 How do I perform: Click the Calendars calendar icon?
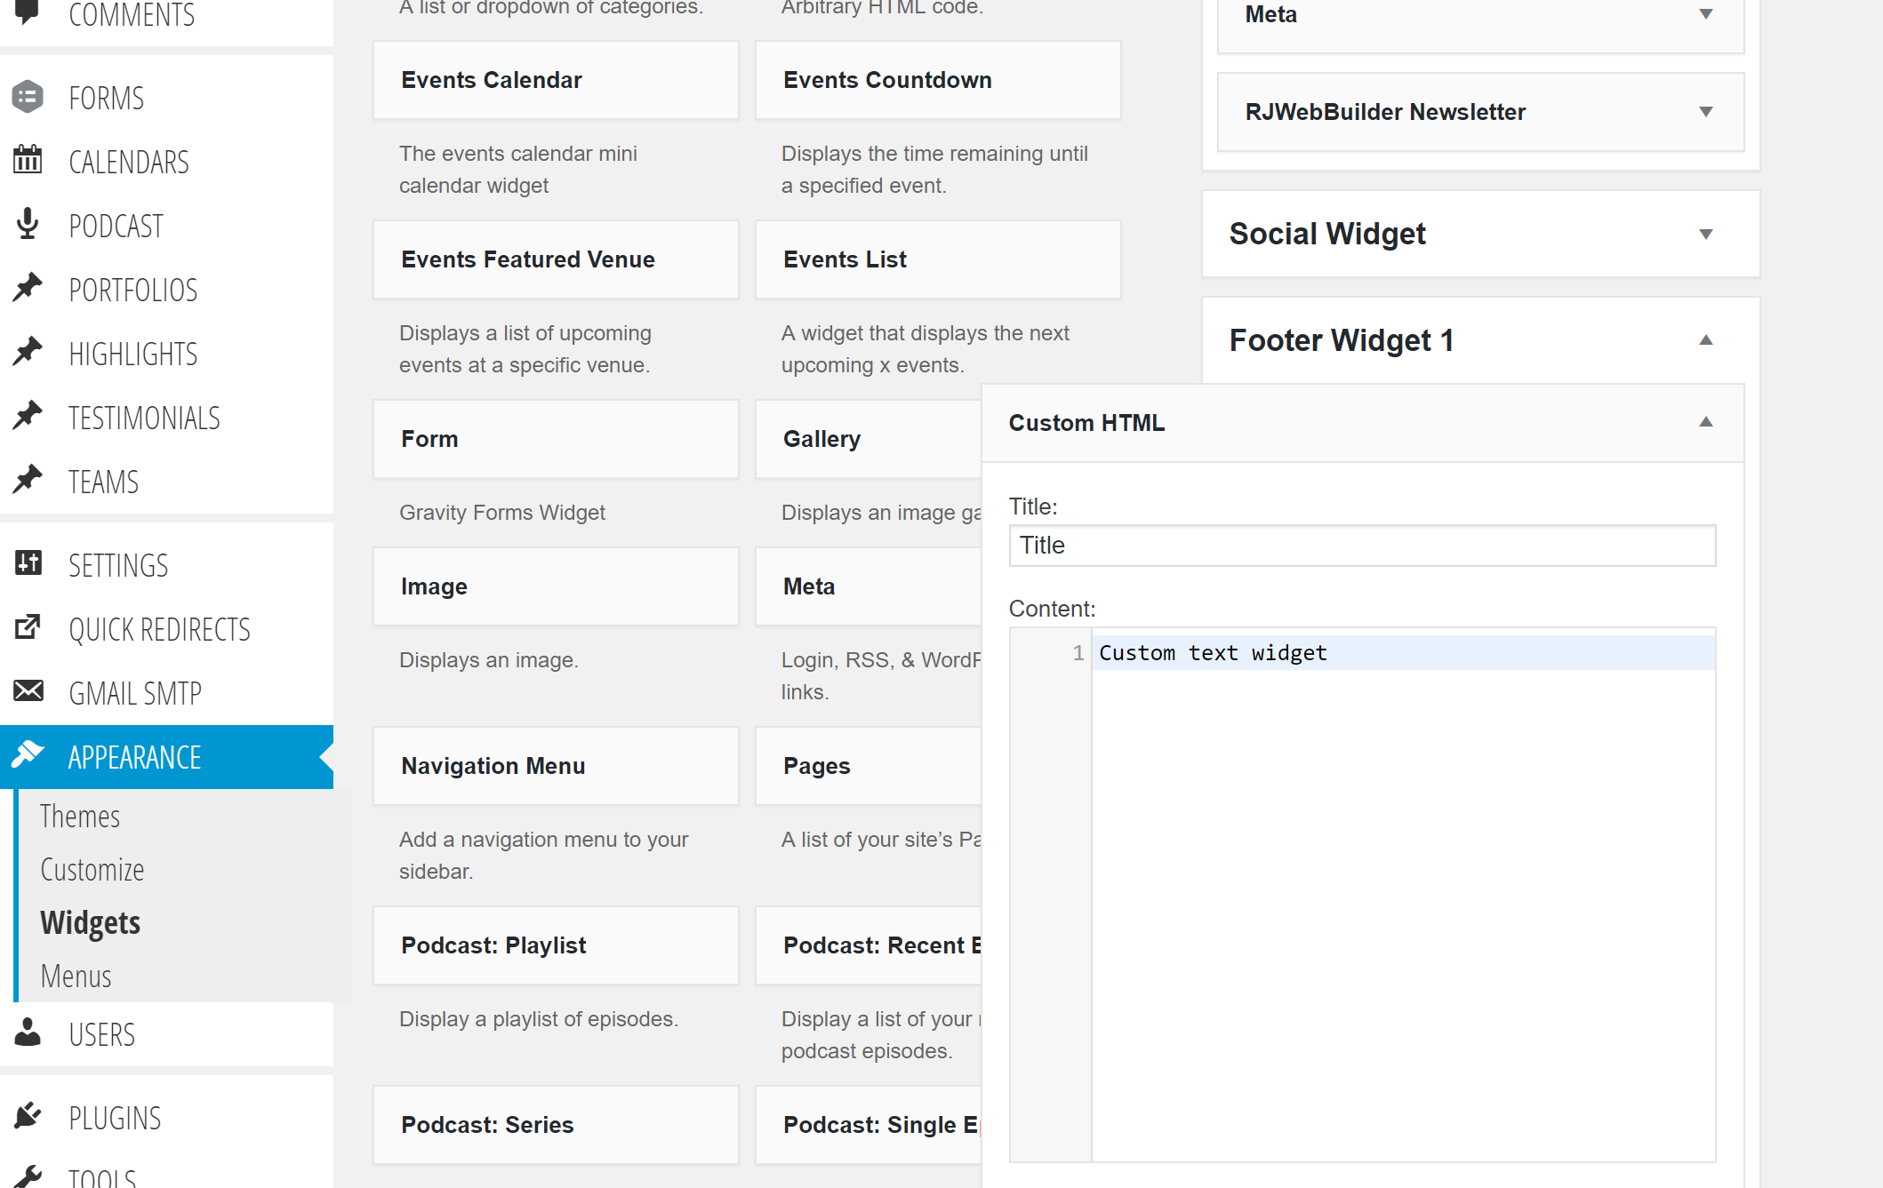click(28, 160)
